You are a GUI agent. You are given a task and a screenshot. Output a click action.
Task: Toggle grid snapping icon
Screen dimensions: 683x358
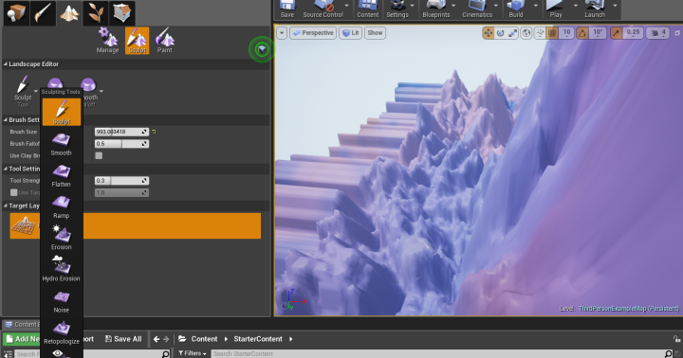click(x=552, y=33)
